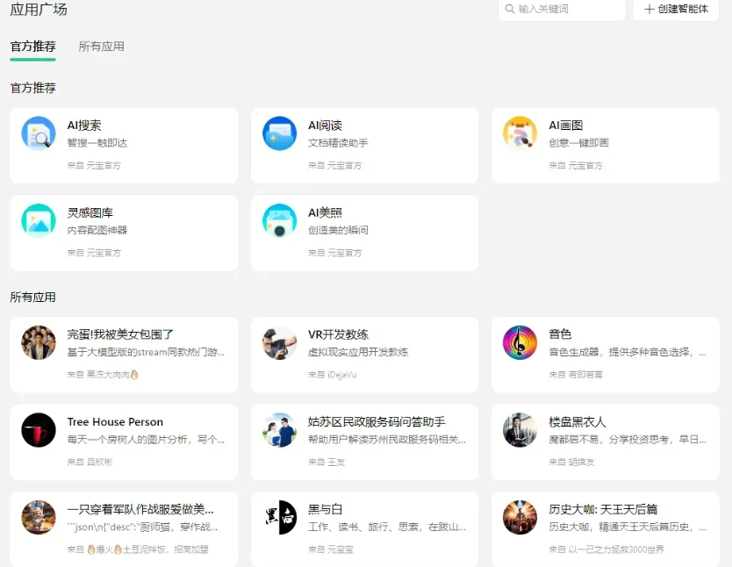Click the cat chef app avatar
Viewport: 732px width, 567px height.
pos(39,517)
